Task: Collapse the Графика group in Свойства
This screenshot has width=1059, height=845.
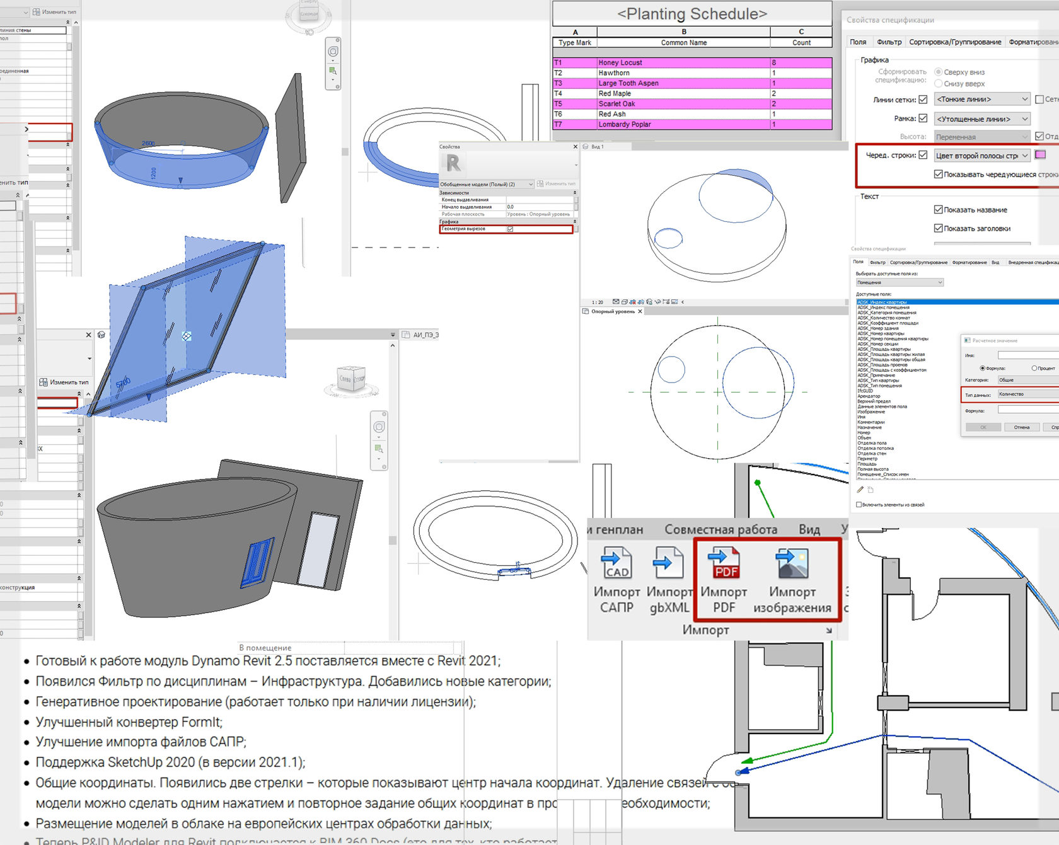Action: tap(574, 222)
